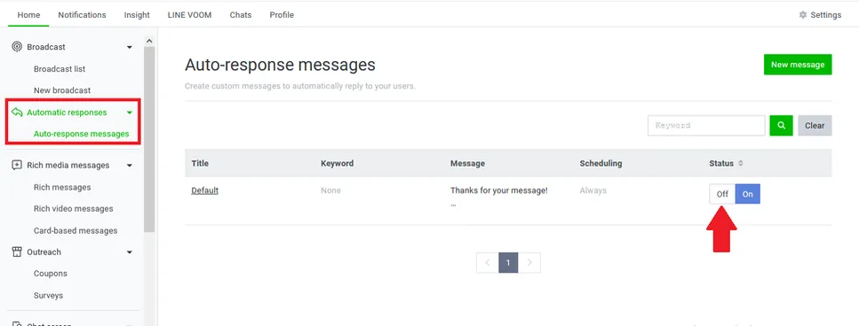Click the green search magnifier button
The image size is (859, 326).
[781, 126]
